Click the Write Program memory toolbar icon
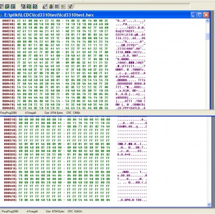The image size is (215, 214). coord(29,6)
